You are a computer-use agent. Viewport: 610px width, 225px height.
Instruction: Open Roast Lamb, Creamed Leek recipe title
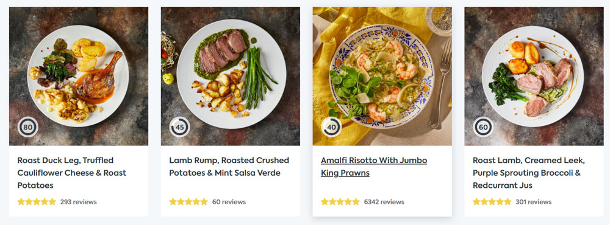(x=529, y=173)
